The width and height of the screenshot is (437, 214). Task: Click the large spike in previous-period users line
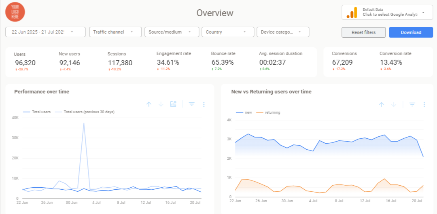pyautogui.click(x=84, y=123)
